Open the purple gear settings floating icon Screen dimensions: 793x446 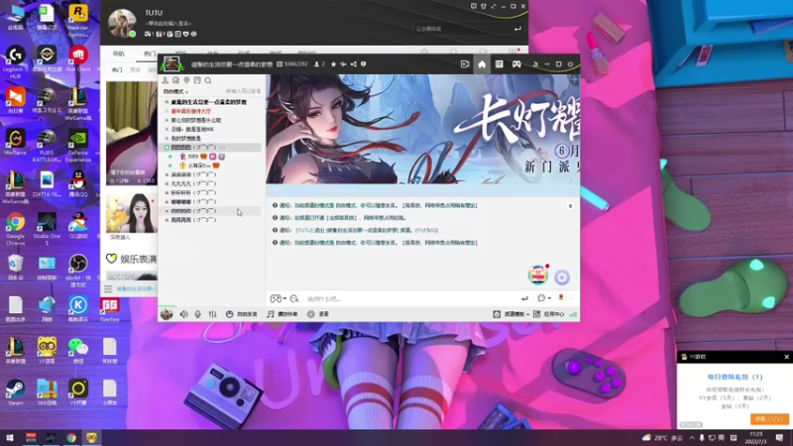click(x=562, y=278)
